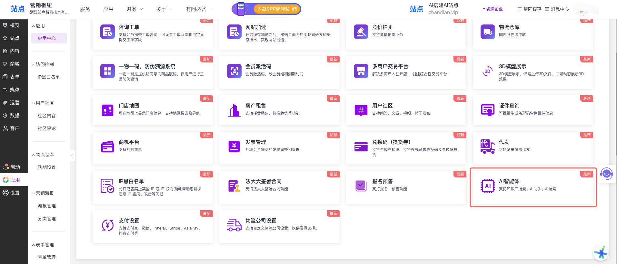Open the 门店地图 map icon
This screenshot has width=617, height=264.
pos(107,110)
